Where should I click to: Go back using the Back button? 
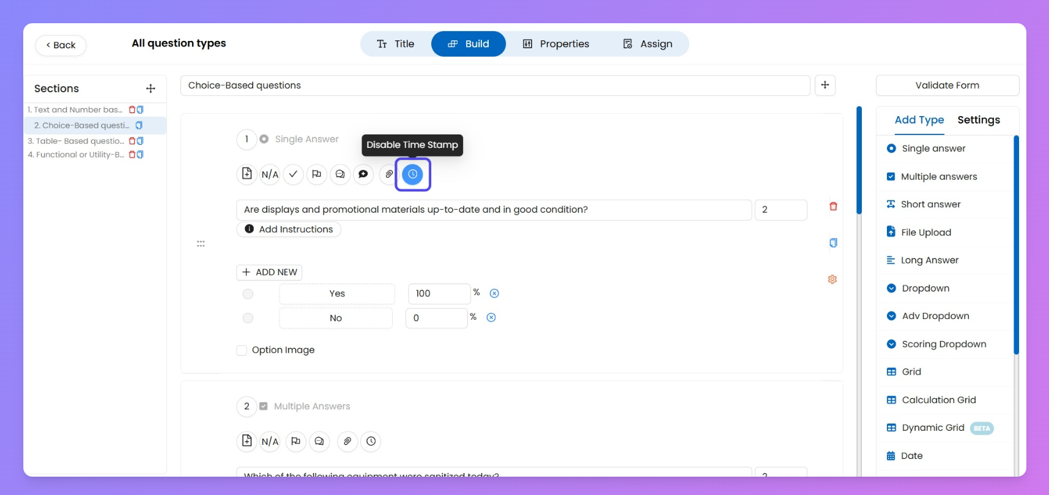61,45
